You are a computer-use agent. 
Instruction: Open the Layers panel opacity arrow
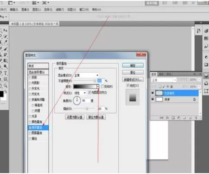coord(199,79)
